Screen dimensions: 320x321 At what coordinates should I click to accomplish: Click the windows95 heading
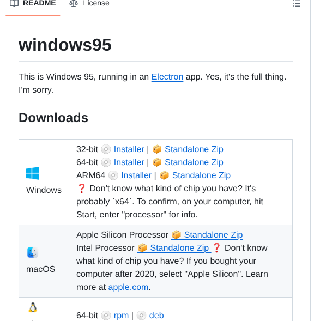(65, 45)
